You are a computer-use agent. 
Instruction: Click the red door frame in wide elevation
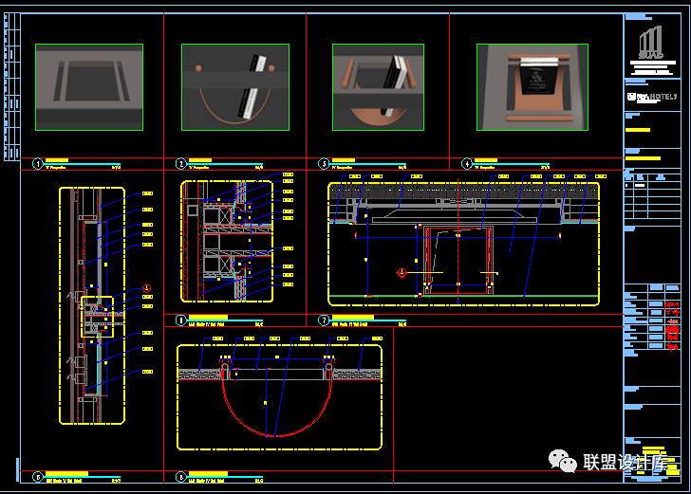(x=460, y=256)
